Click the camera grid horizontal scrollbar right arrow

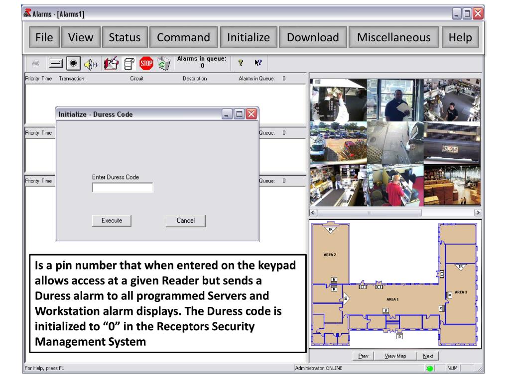(478, 212)
